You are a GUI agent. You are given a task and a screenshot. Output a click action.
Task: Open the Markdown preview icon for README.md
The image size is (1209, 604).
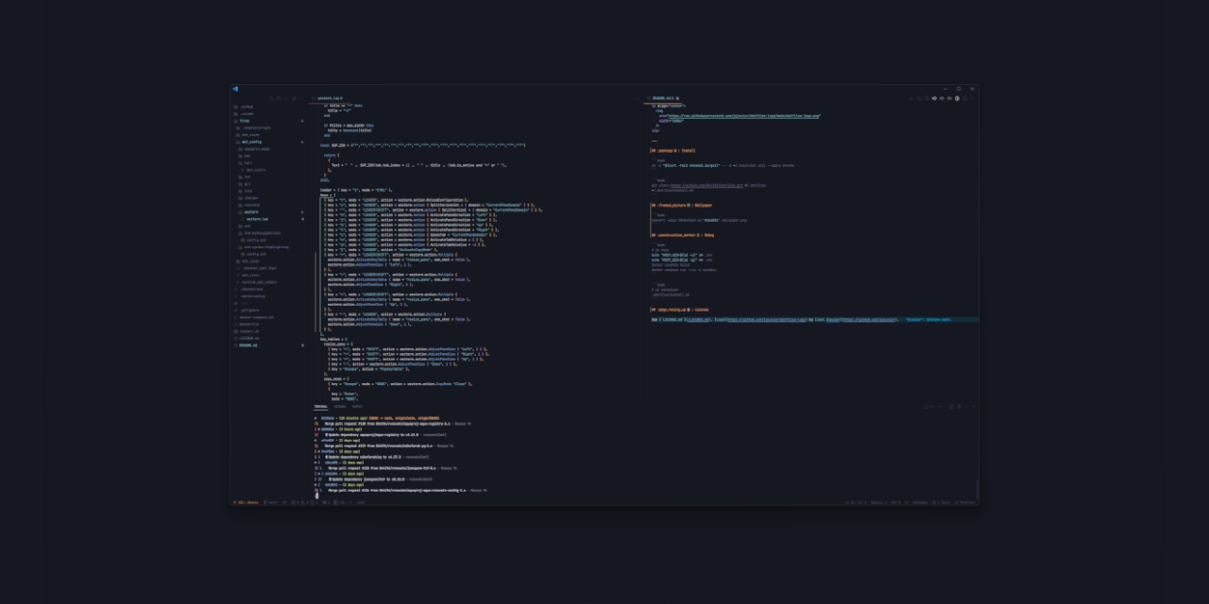point(919,98)
